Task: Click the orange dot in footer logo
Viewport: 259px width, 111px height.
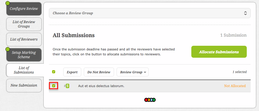Action: coord(149,100)
